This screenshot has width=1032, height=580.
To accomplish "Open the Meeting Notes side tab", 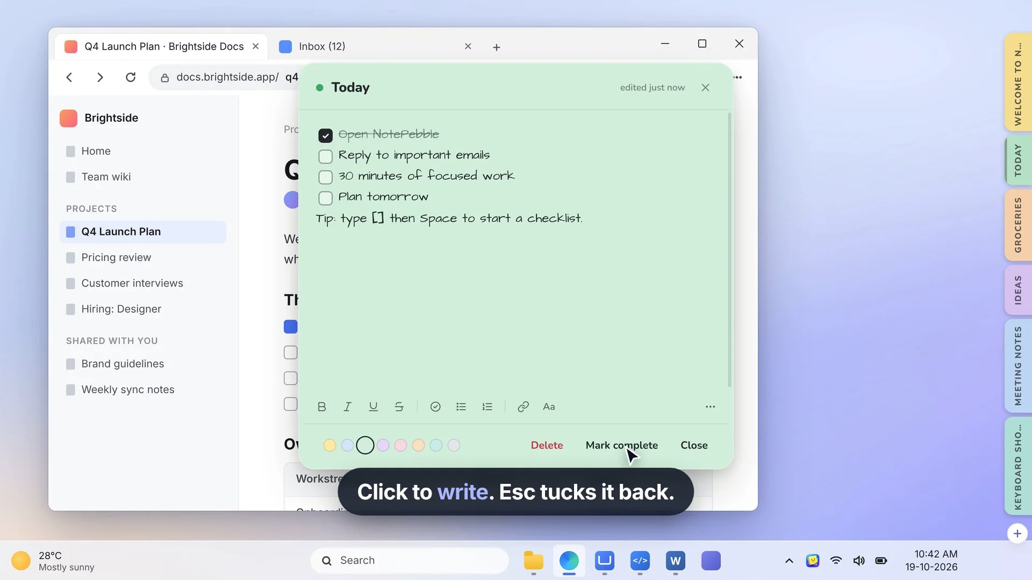I will [1017, 366].
